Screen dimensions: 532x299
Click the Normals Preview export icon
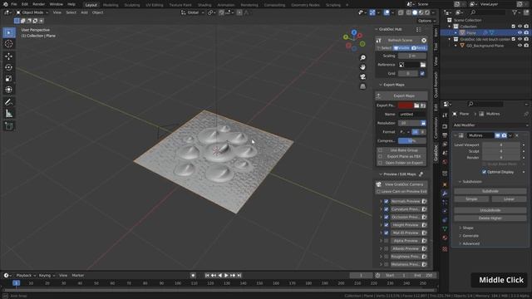click(424, 201)
